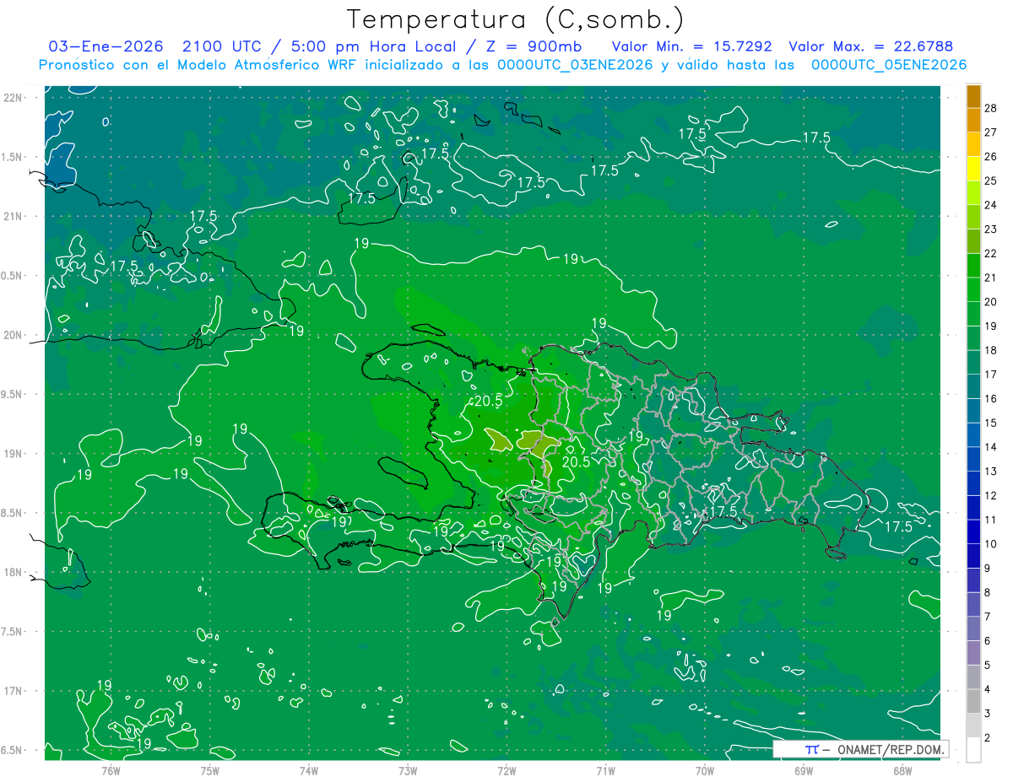Click the "76W" longitude axis label

[111, 770]
